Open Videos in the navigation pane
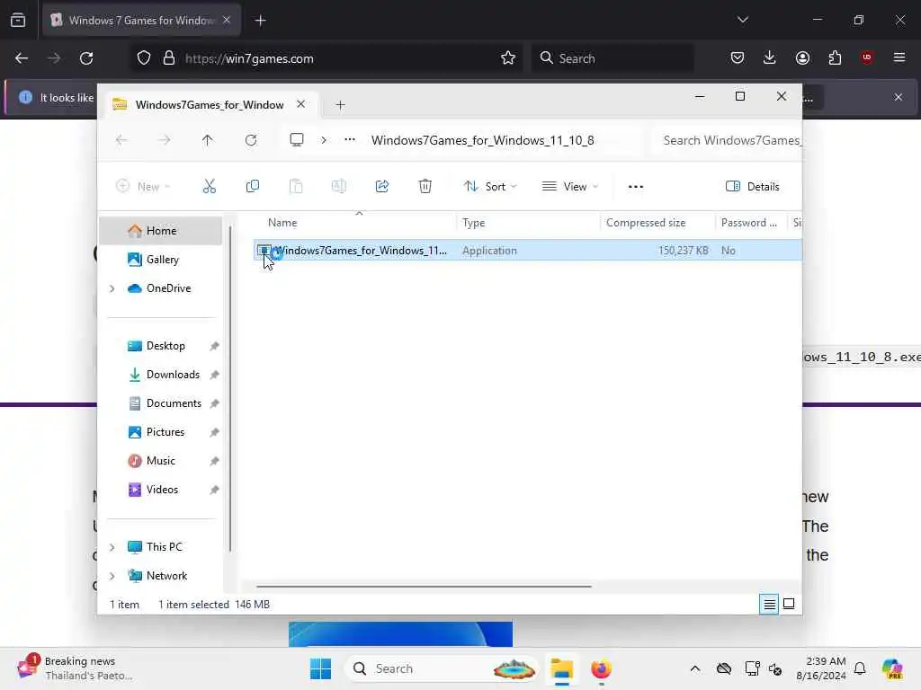 (x=161, y=490)
